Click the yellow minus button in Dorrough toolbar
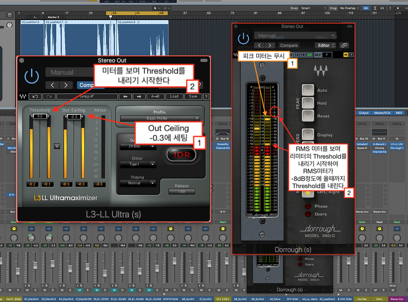 click(x=346, y=55)
